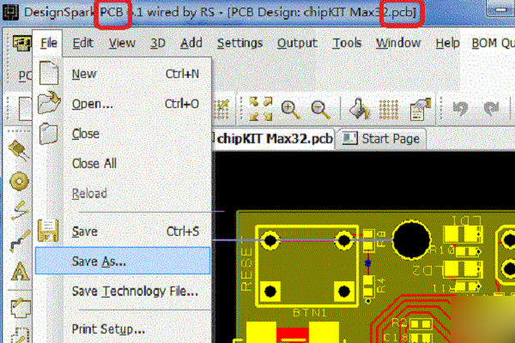Open the Edit menu

point(82,43)
